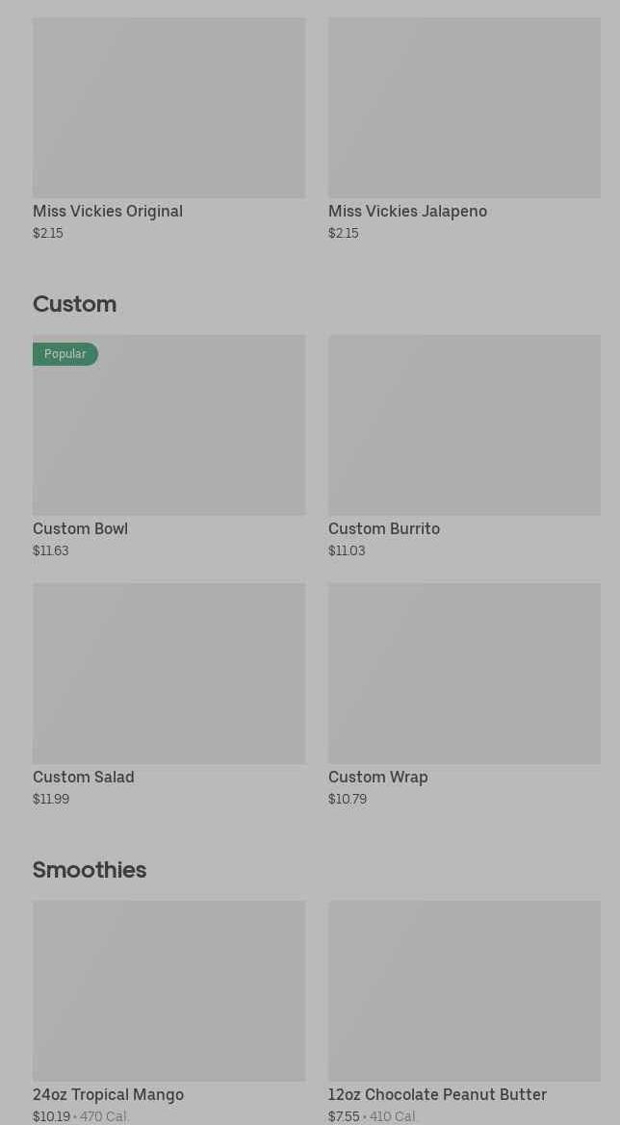The height and width of the screenshot is (1125, 620).
Task: Open the Miss Vickies Original item image
Action: (168, 107)
